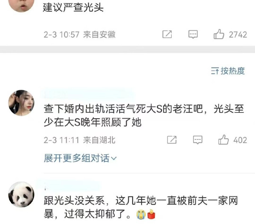Tap the sort arrows icon beside 按热度
The image size is (255, 224).
[215, 71]
